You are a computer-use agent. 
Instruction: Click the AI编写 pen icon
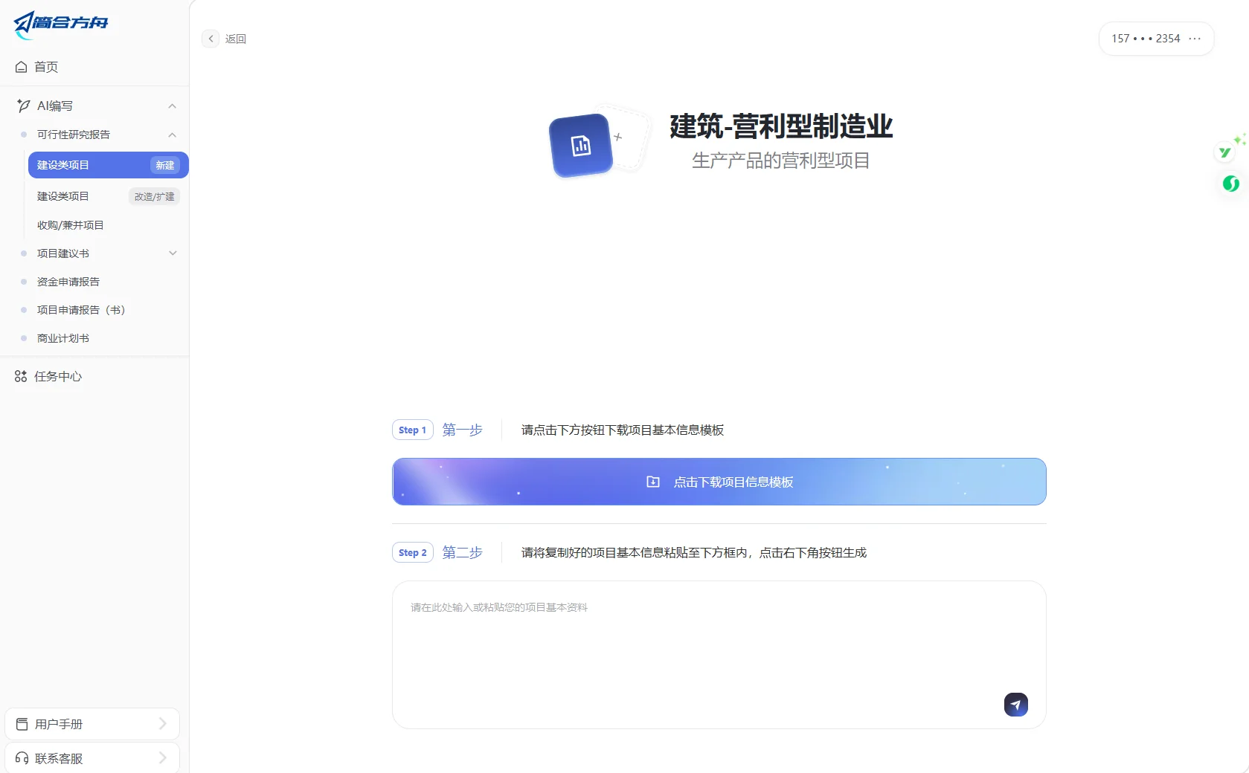tap(22, 106)
